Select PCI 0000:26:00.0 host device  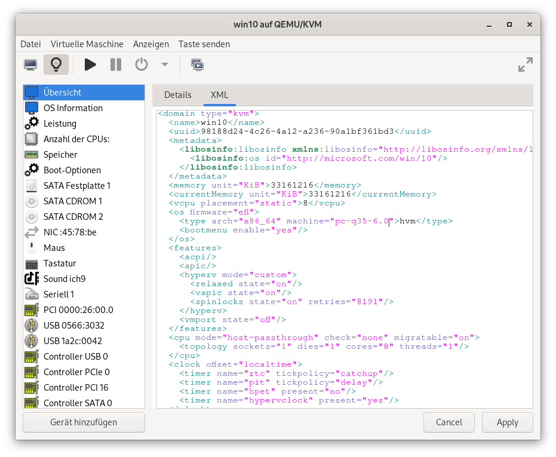(x=84, y=310)
